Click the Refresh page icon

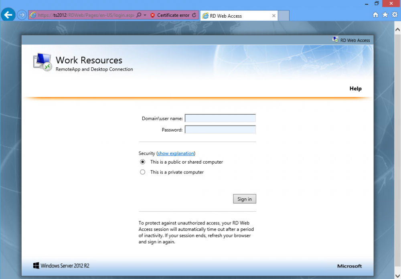tap(194, 15)
